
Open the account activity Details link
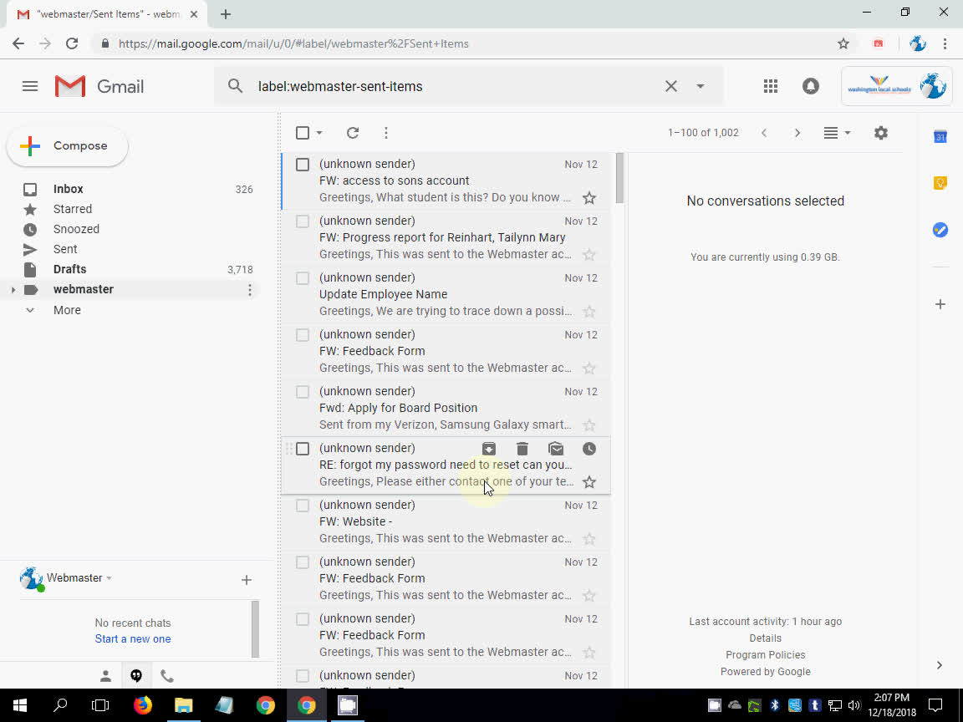click(x=765, y=638)
